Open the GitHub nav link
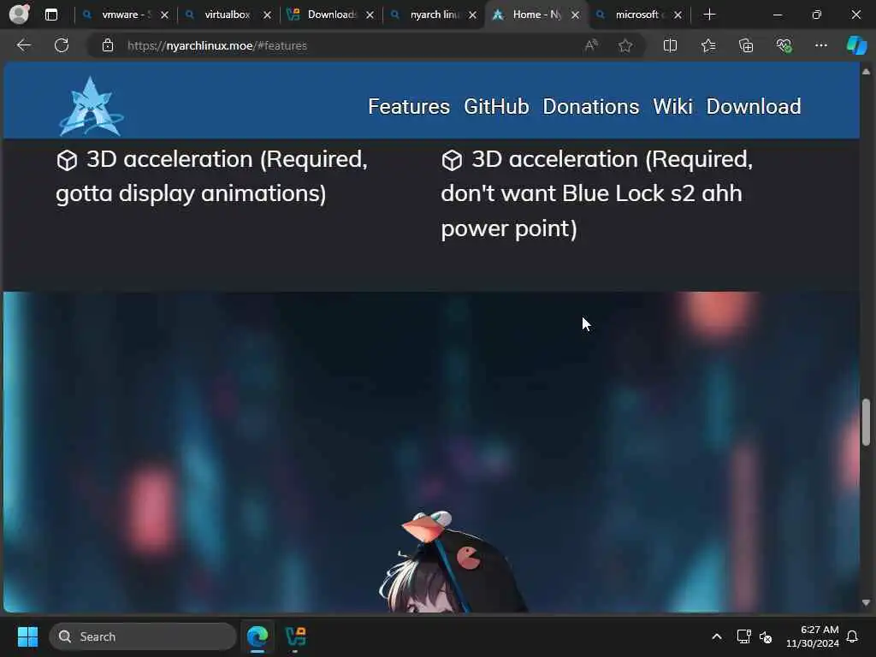 (496, 106)
